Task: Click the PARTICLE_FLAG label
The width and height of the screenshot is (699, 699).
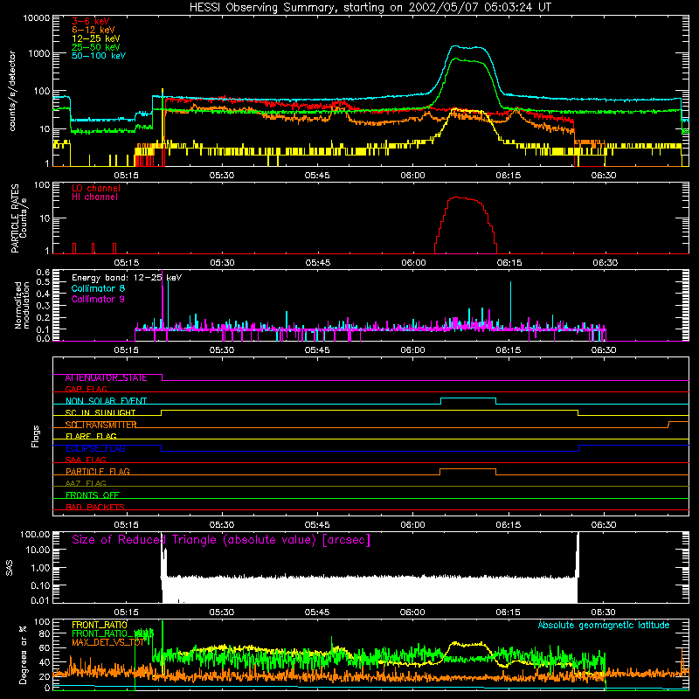Action: point(98,472)
